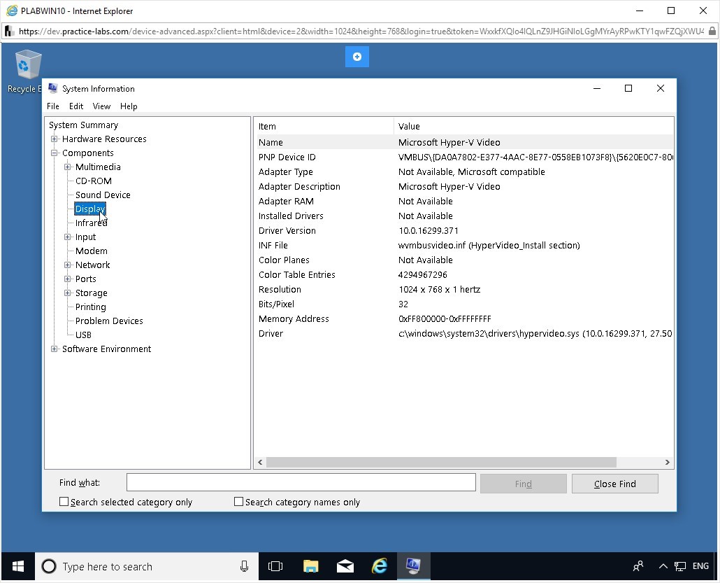
Task: Select the INF File row
Action: (463, 245)
